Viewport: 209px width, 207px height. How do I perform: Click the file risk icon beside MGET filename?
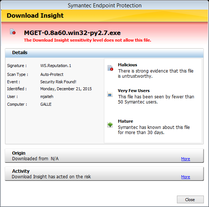pyautogui.click(x=13, y=32)
